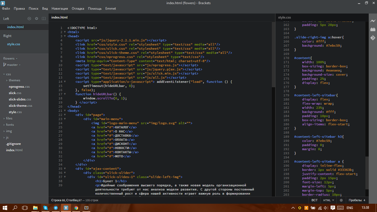The height and width of the screenshot is (212, 377).
Task: Click the working files gear settings icon
Action: pos(36,18)
